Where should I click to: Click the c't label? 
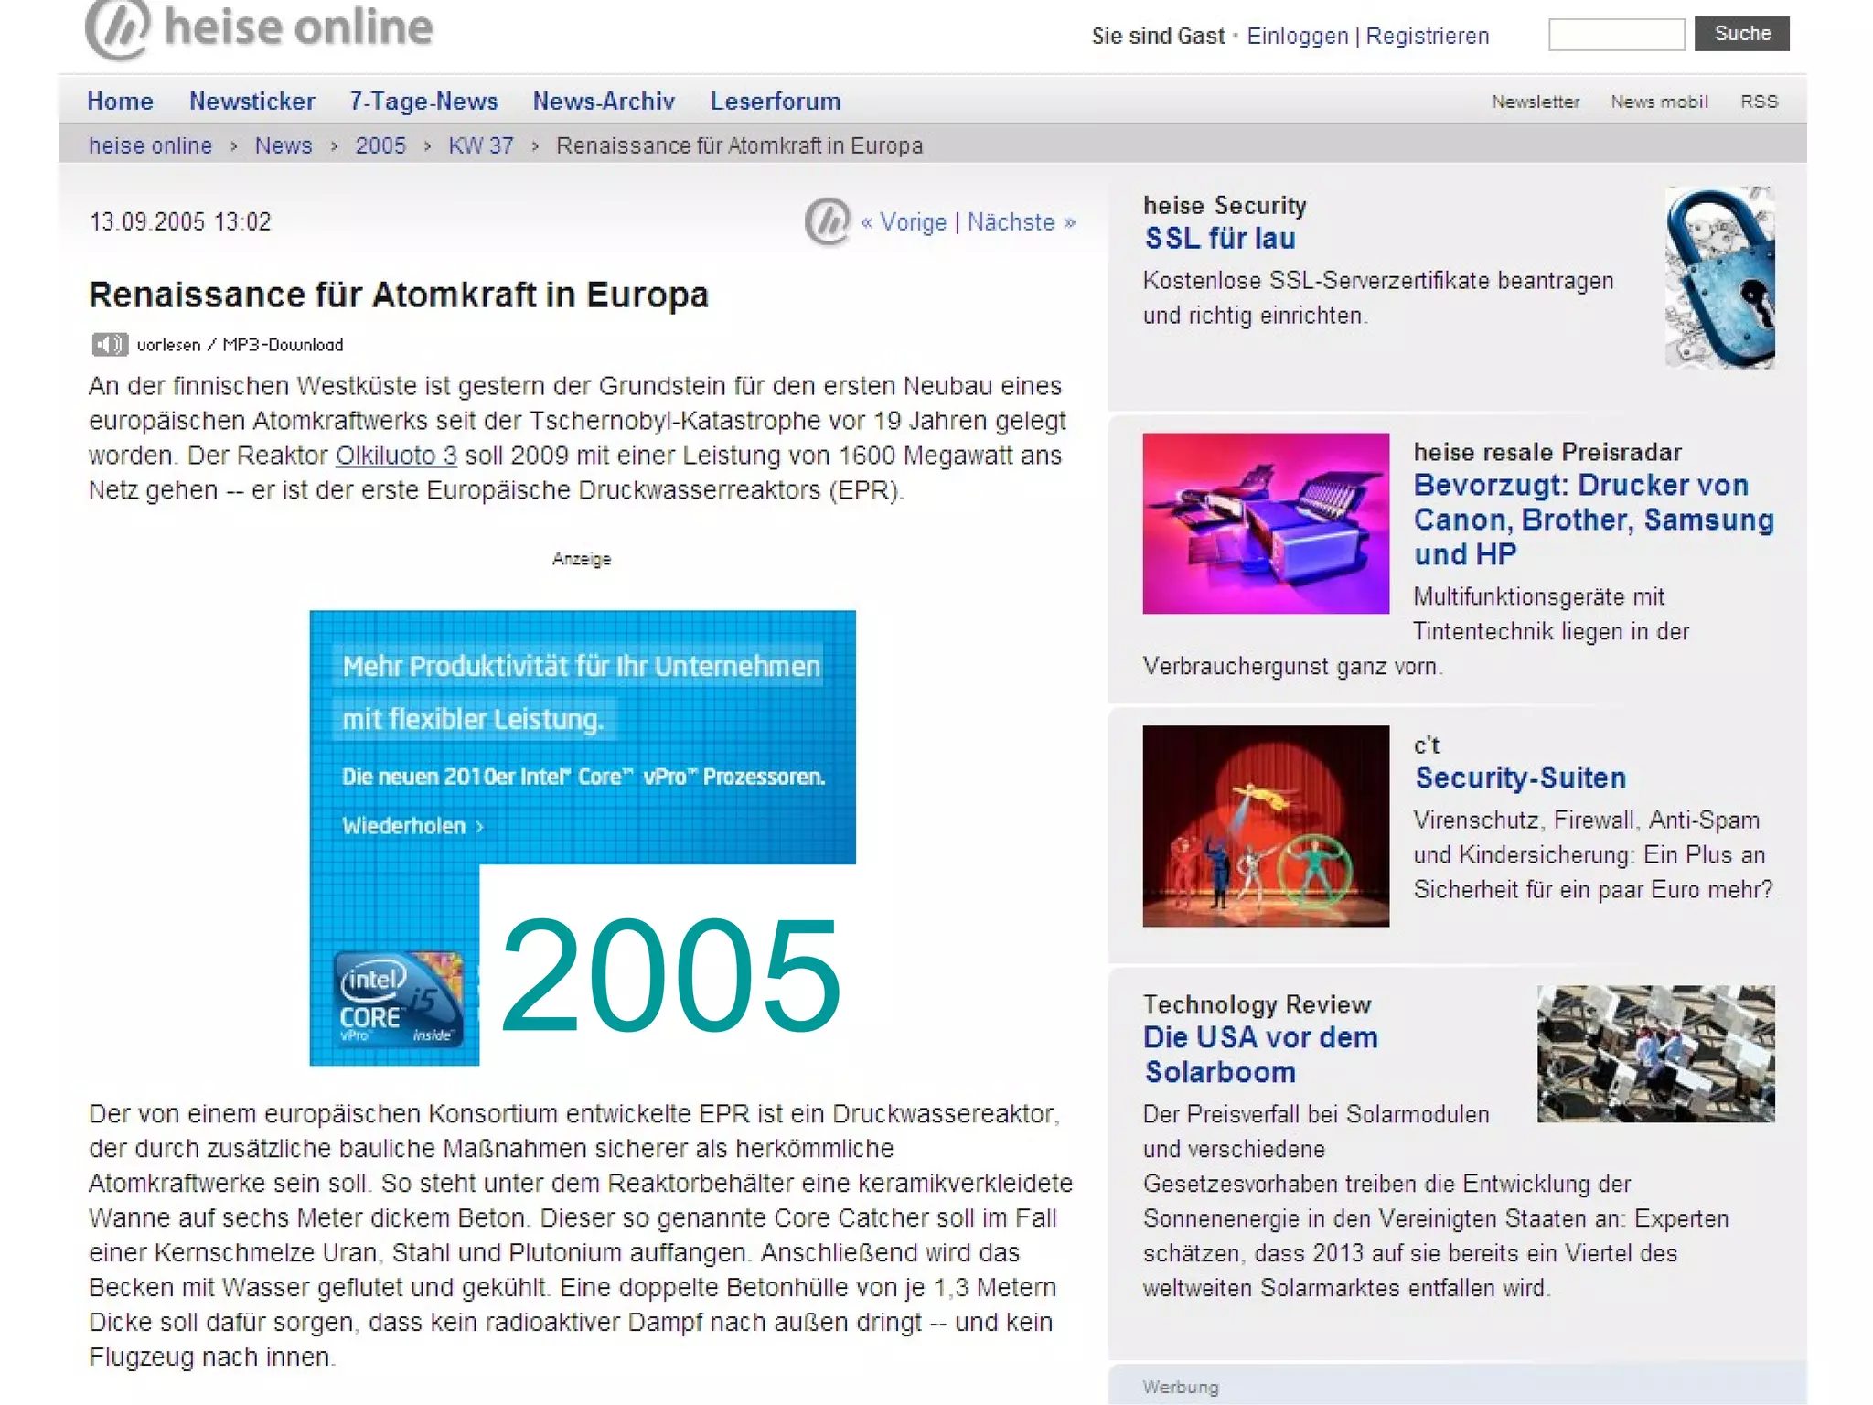[x=1426, y=745]
